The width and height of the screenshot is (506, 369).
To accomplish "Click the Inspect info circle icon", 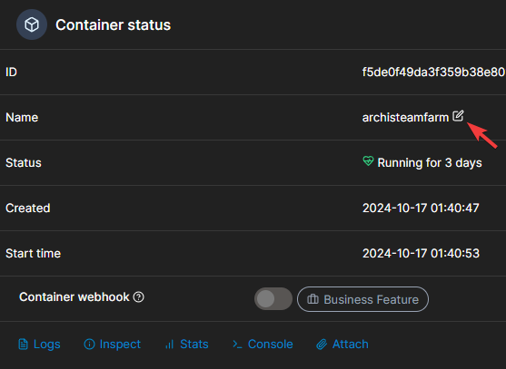I will click(x=89, y=345).
